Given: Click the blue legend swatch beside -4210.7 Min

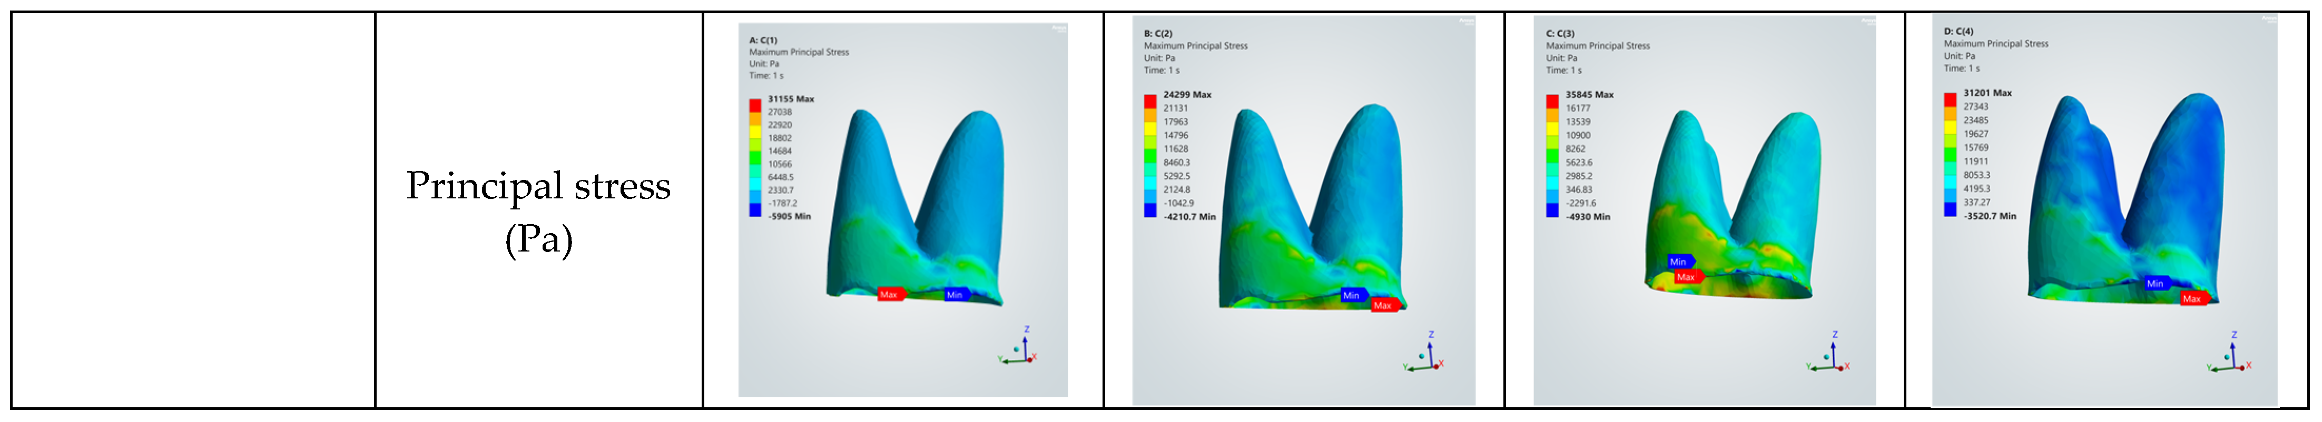Looking at the screenshot, I should coord(1150,210).
